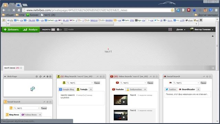Collapse the Web Page widget with its triangle
Screen dimensions: 220x124
click(x=5, y=76)
